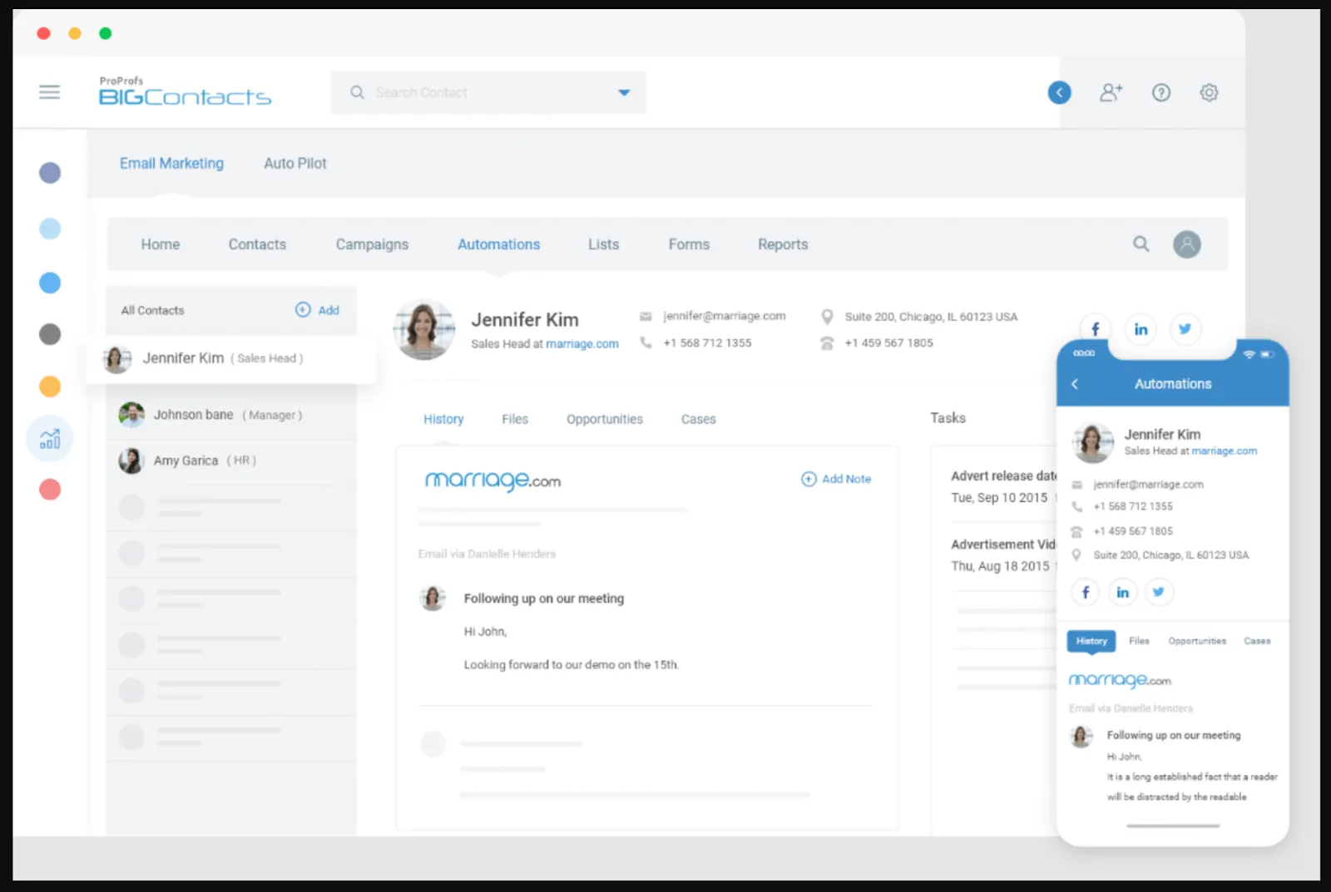Click the analytics chart sidebar icon
The width and height of the screenshot is (1331, 892).
50,438
